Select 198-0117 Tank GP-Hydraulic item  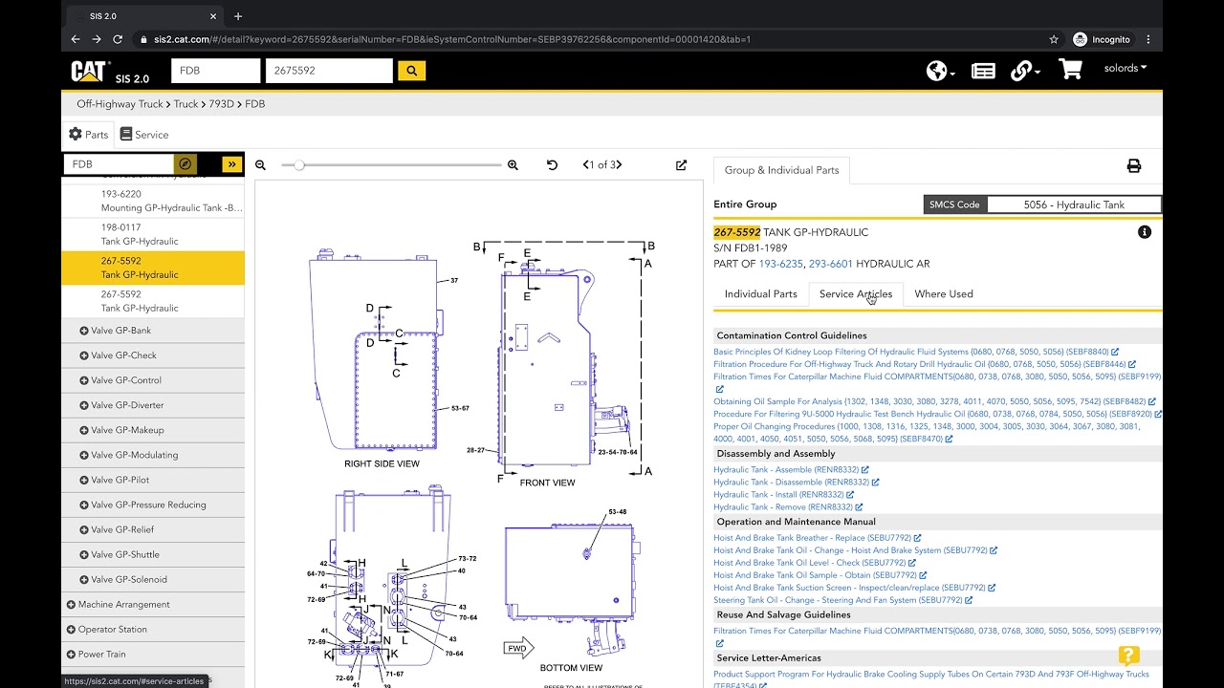pos(153,234)
